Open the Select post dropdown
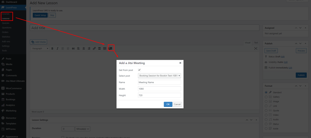Viewport: 311px width, 138px height. (x=159, y=76)
